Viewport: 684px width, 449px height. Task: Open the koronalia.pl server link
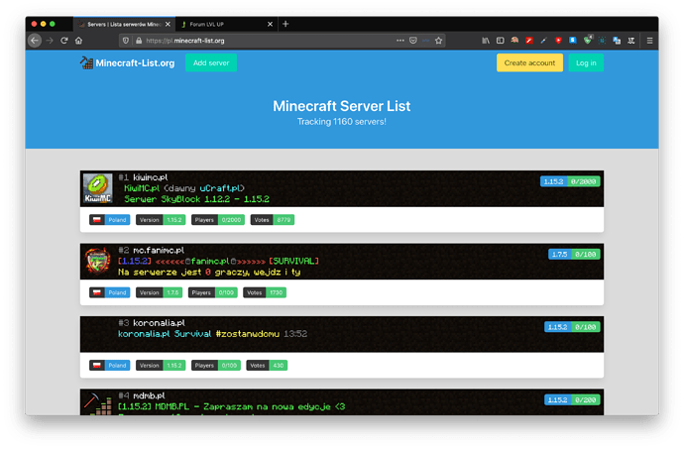[x=159, y=323]
